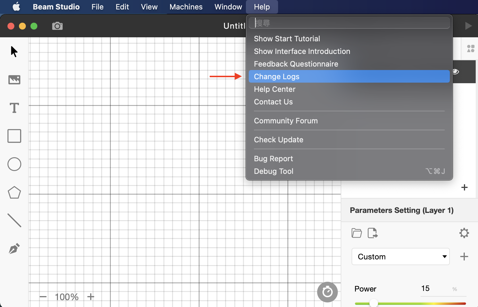
Task: Click the Power value field 15
Action: tap(425, 288)
